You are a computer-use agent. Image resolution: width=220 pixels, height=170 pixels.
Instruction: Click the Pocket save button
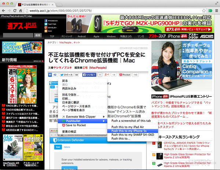[125, 75]
